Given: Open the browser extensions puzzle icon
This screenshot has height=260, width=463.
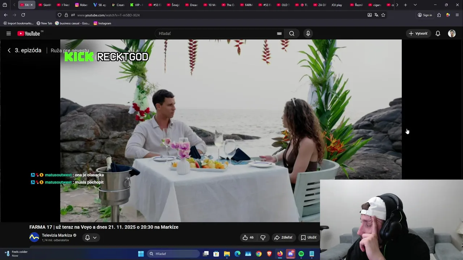Looking at the screenshot, I should (439, 15).
